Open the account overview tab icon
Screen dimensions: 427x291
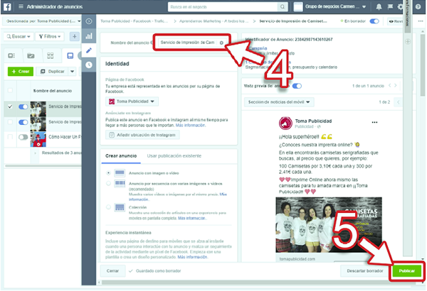click(x=11, y=55)
